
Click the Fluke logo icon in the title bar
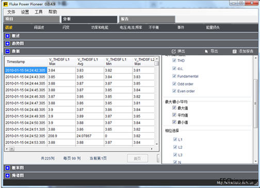point(6,4)
